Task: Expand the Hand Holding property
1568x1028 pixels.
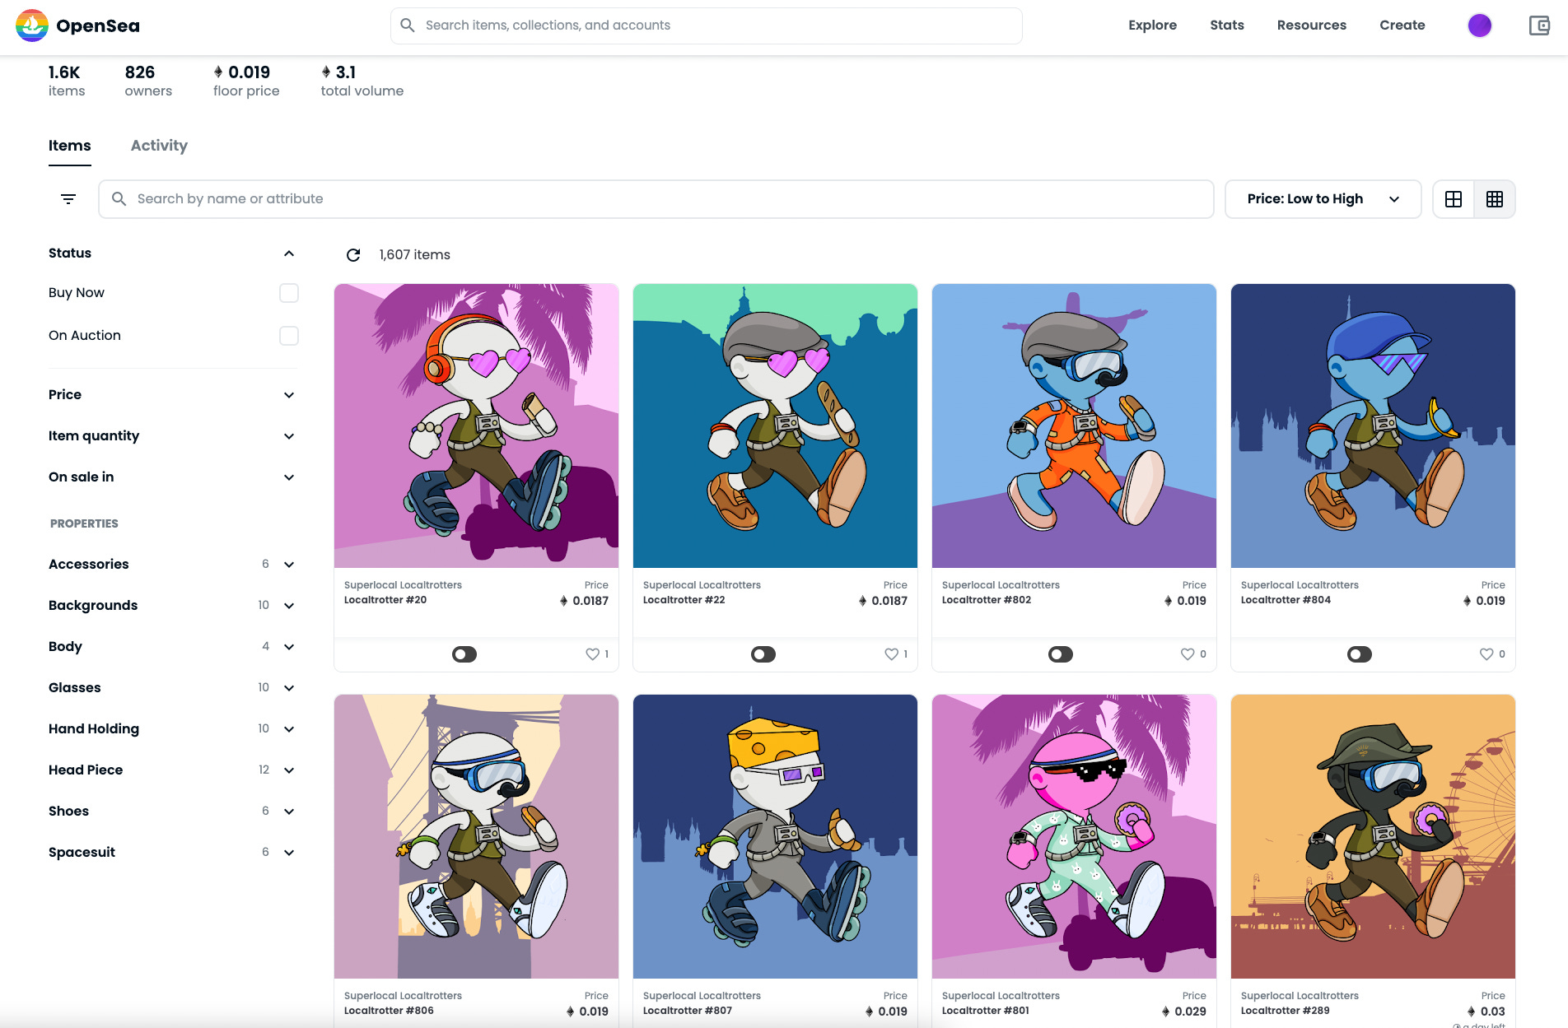Action: point(289,729)
